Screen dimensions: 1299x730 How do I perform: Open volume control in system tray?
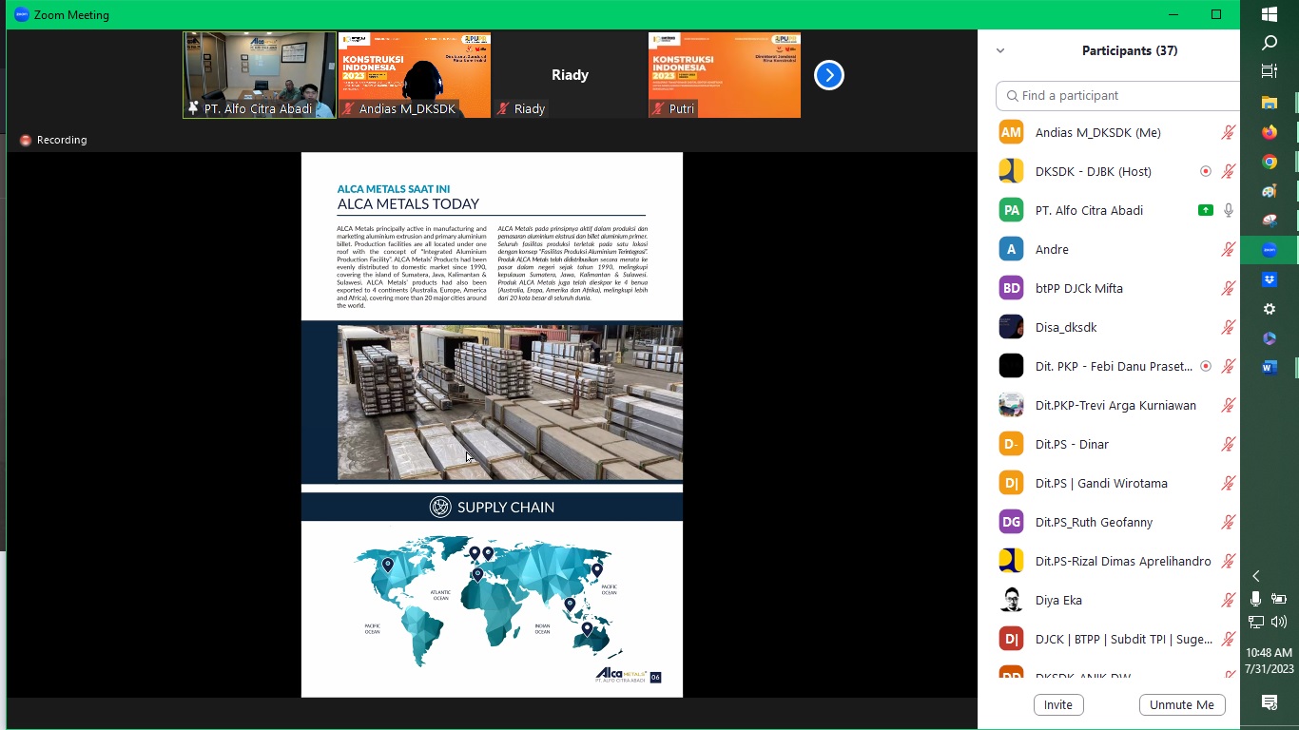point(1279,623)
